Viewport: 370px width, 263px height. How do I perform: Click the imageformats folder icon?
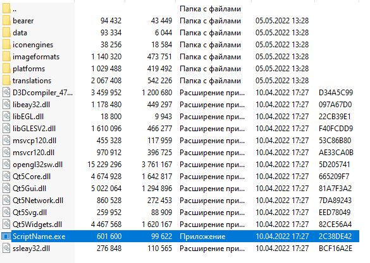pos(6,57)
